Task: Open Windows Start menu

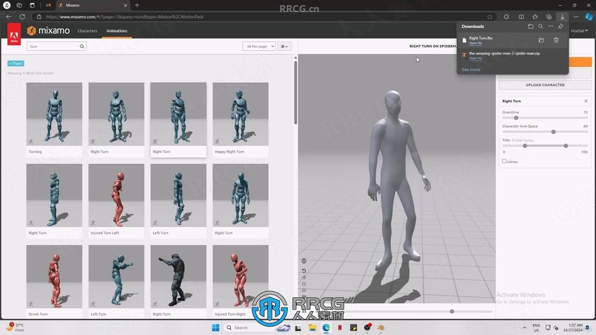Action: [x=216, y=328]
